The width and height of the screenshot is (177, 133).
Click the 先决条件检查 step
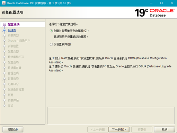pyautogui.click(x=16, y=89)
